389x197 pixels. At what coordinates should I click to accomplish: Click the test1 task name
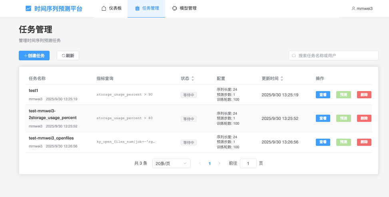click(34, 91)
